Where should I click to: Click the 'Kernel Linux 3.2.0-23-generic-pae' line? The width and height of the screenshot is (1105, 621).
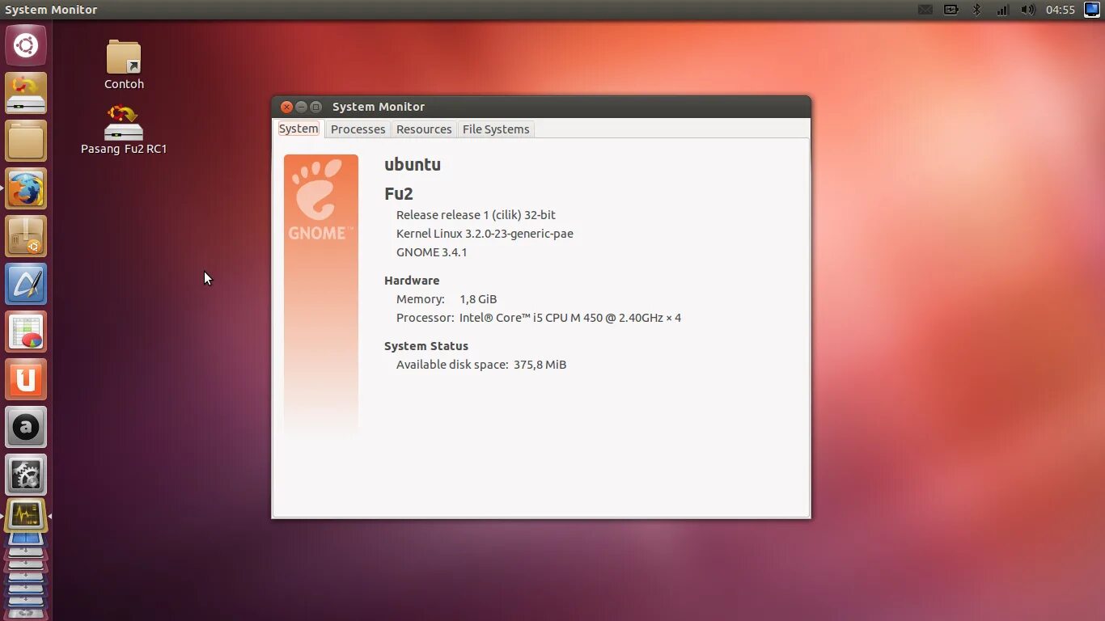pyautogui.click(x=485, y=234)
